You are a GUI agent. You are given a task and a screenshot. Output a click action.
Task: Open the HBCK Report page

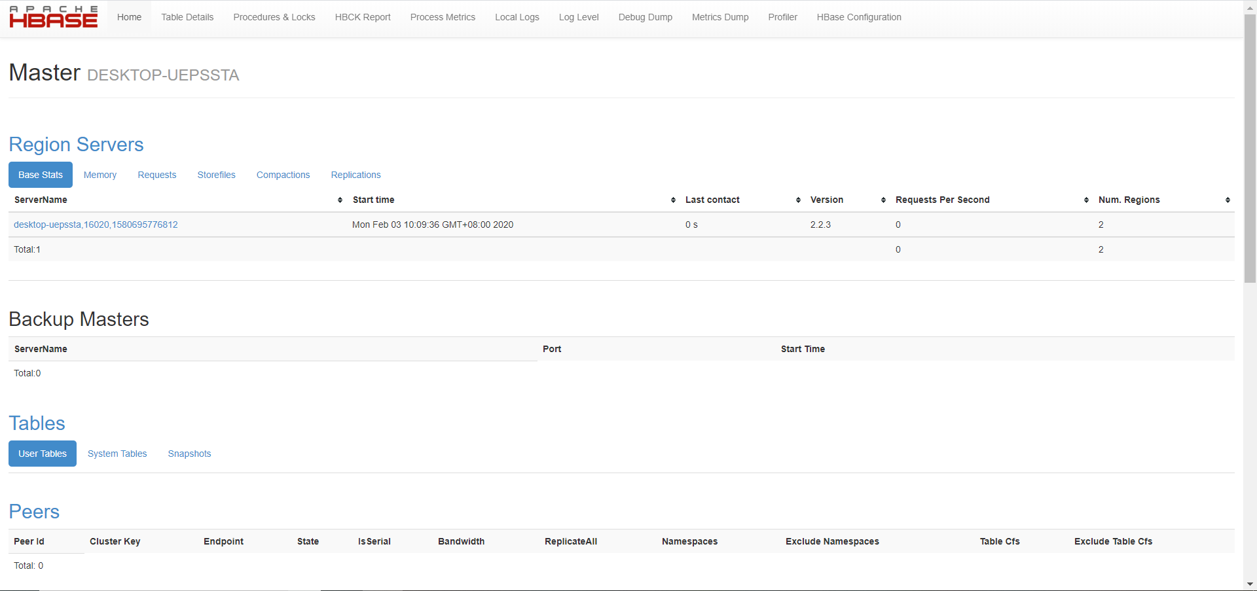pos(363,18)
